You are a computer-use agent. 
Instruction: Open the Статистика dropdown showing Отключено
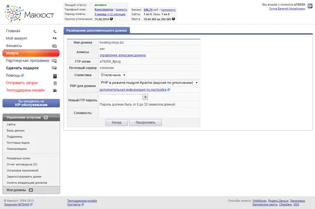[x=113, y=75]
